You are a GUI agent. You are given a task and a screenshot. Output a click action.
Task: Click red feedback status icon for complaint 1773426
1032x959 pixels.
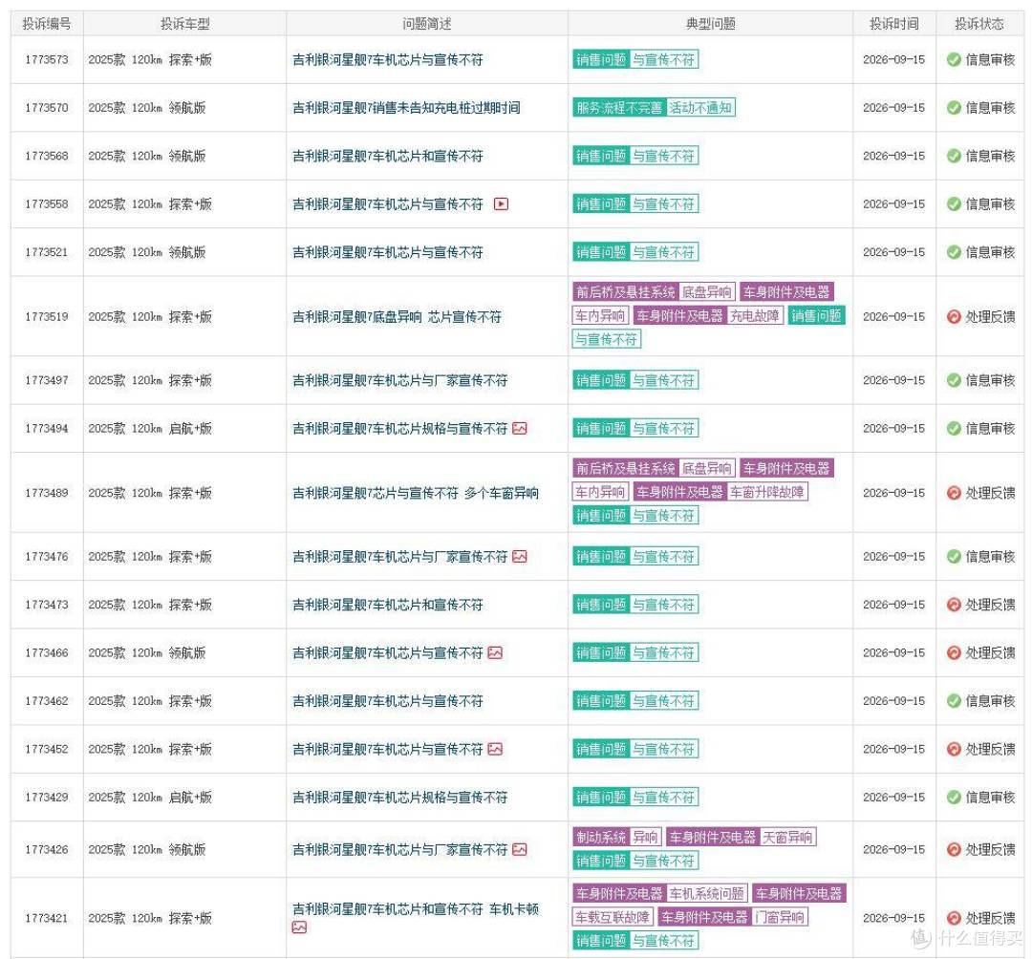click(x=954, y=849)
